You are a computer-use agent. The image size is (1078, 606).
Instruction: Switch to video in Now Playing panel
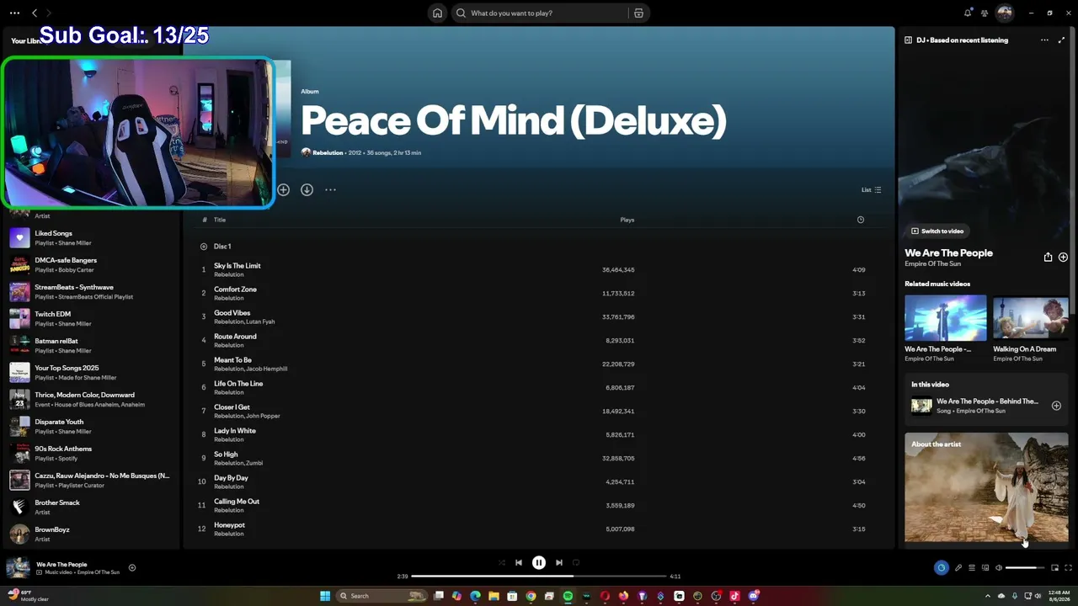pos(937,231)
